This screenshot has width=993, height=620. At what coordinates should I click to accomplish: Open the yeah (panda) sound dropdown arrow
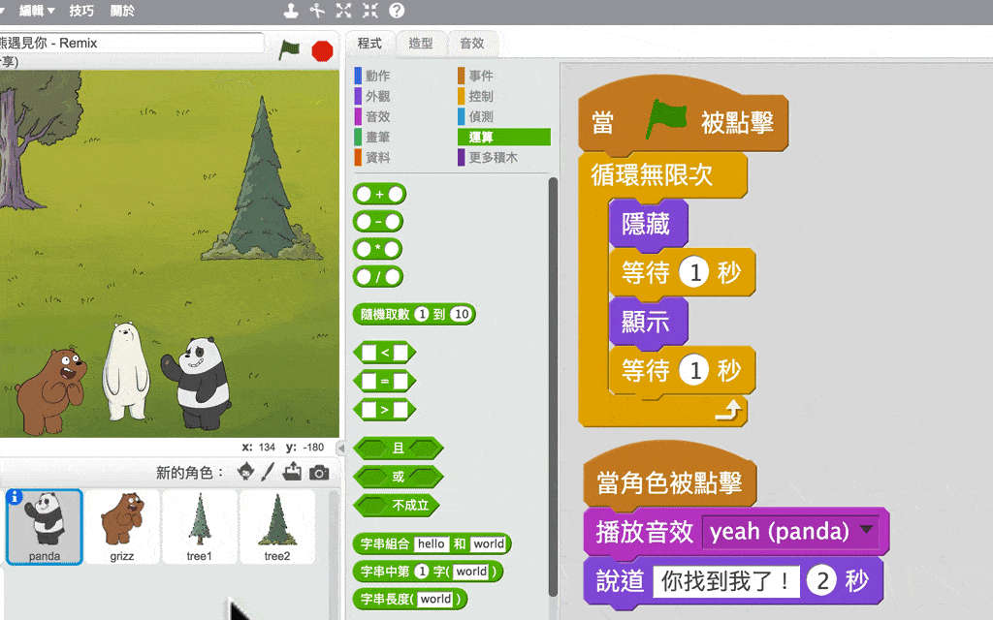pyautogui.click(x=866, y=530)
